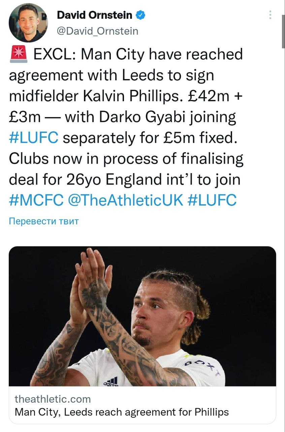Open David Ornstein's profile avatar
This screenshot has width=285, height=432.
[28, 23]
